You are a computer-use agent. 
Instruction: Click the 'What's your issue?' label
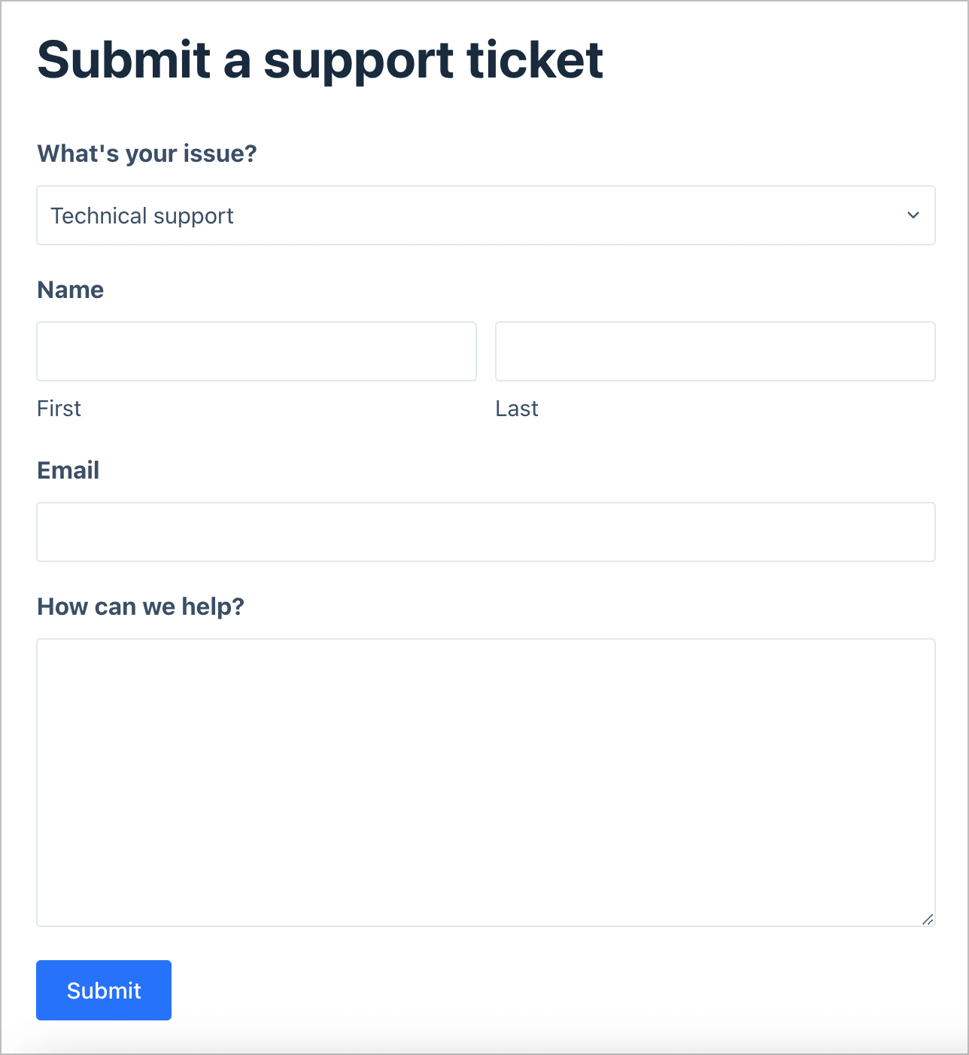coord(147,153)
